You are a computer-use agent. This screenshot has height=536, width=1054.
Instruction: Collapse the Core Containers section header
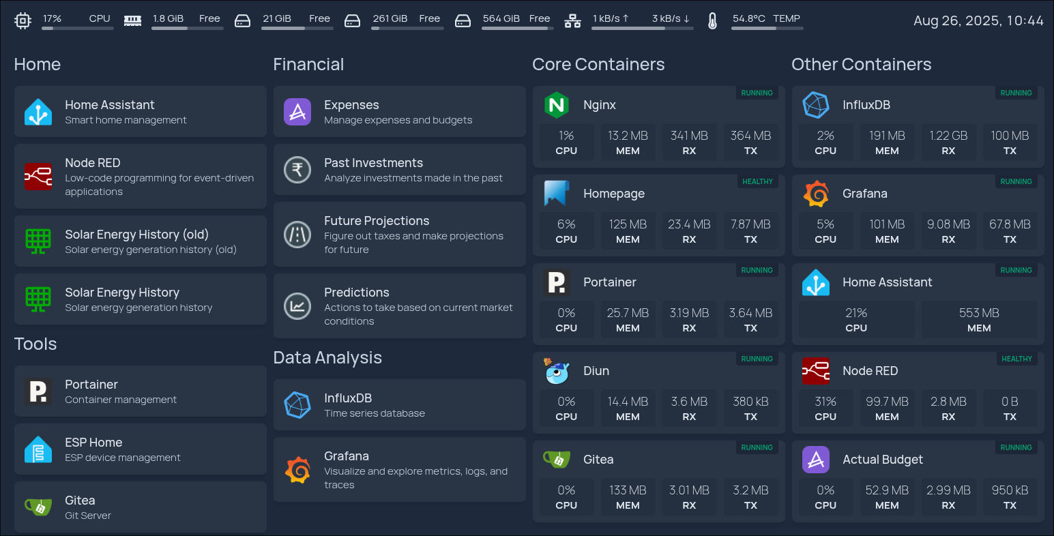598,65
